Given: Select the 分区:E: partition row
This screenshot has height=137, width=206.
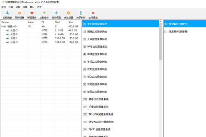Looking at the screenshot, I should 41,34.
